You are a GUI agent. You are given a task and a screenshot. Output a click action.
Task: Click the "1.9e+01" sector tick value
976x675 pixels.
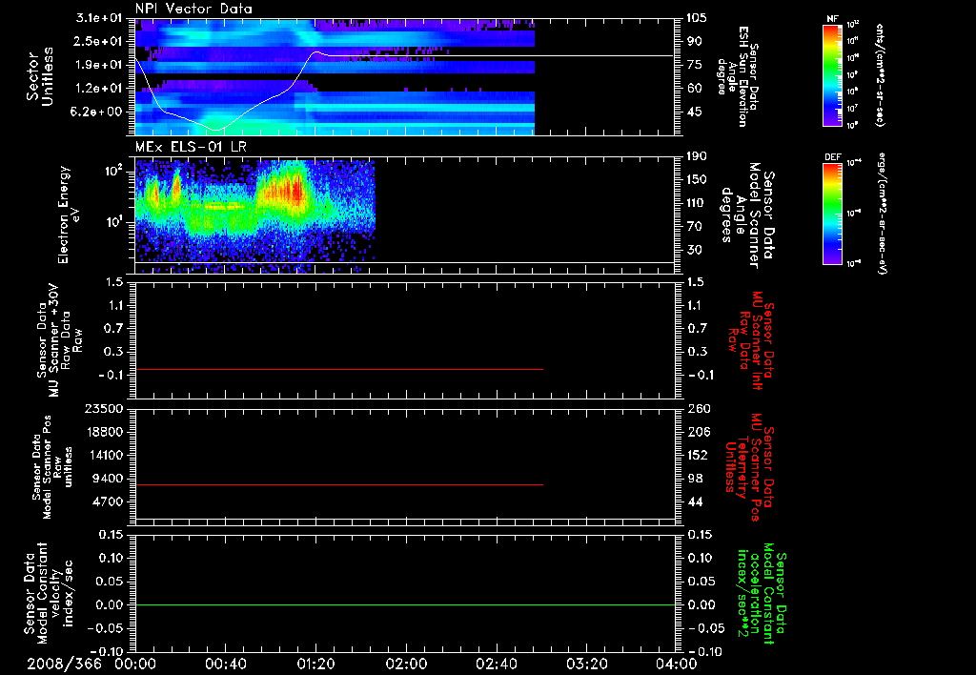99,65
